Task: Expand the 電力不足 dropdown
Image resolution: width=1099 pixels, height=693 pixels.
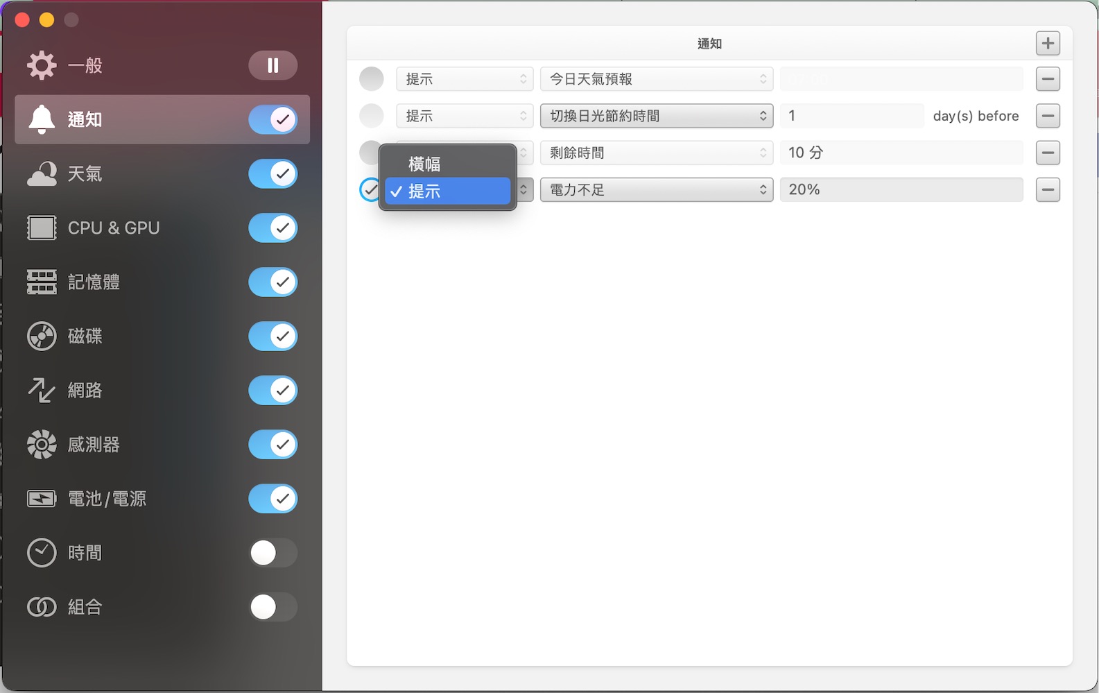Action: click(x=657, y=189)
